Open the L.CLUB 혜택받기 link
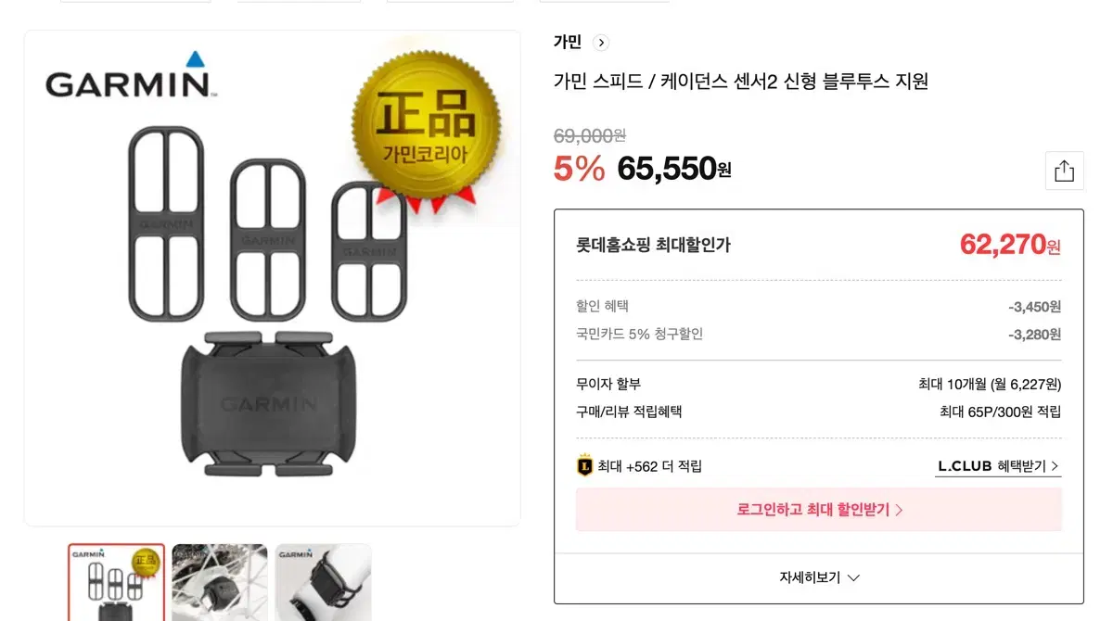The width and height of the screenshot is (1113, 621). tap(998, 466)
